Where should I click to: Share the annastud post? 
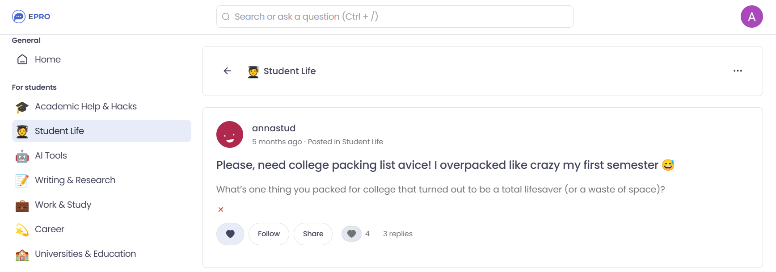coord(313,234)
